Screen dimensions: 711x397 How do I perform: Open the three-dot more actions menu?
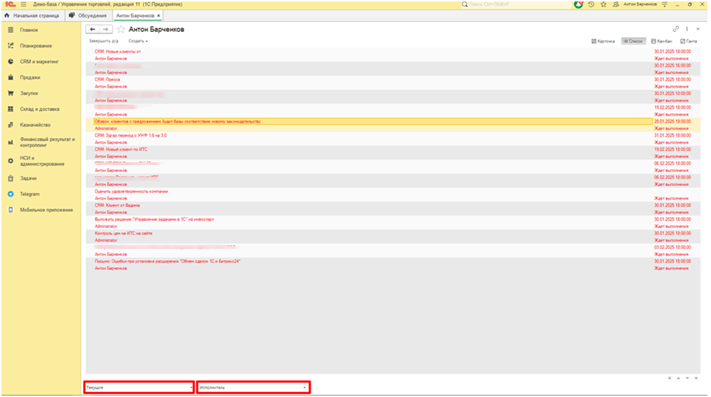click(x=687, y=29)
